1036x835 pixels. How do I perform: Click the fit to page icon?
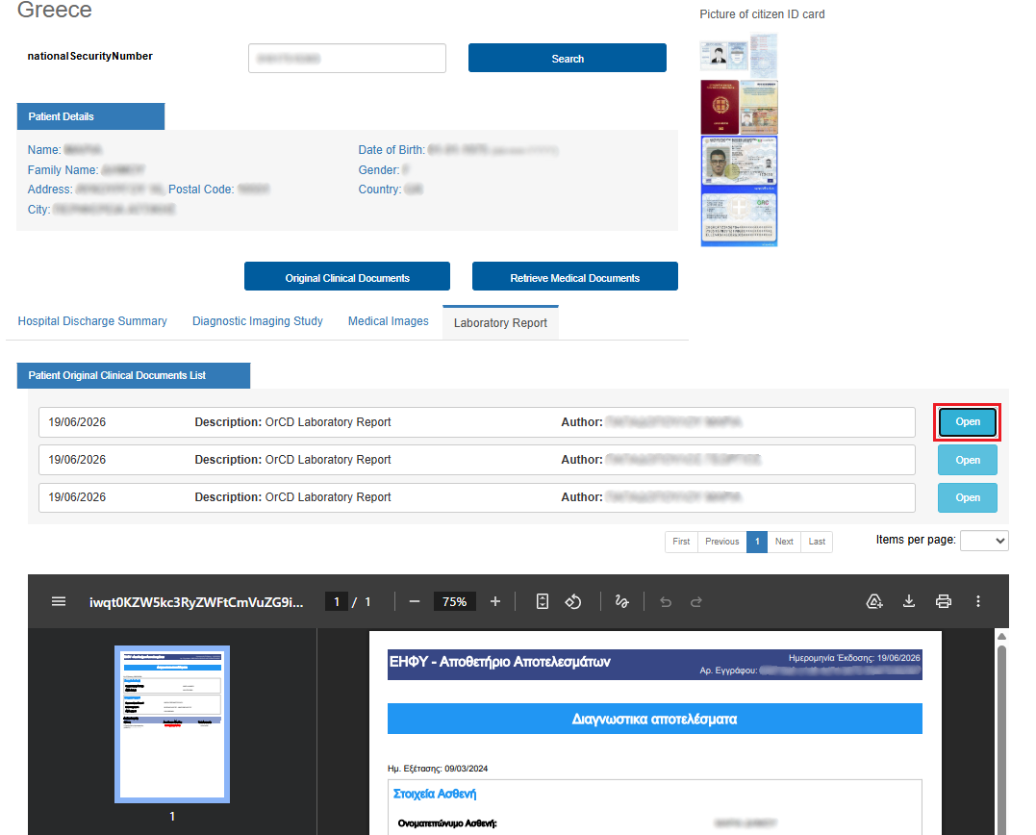[x=542, y=602]
